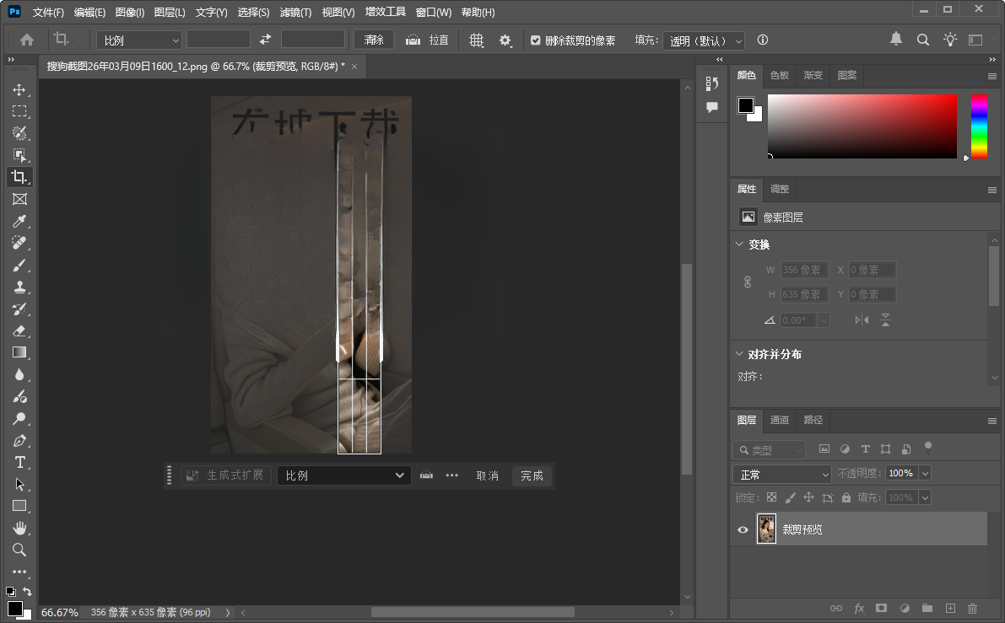Open 滤镜(T) menu
This screenshot has width=1005, height=623.
click(295, 12)
